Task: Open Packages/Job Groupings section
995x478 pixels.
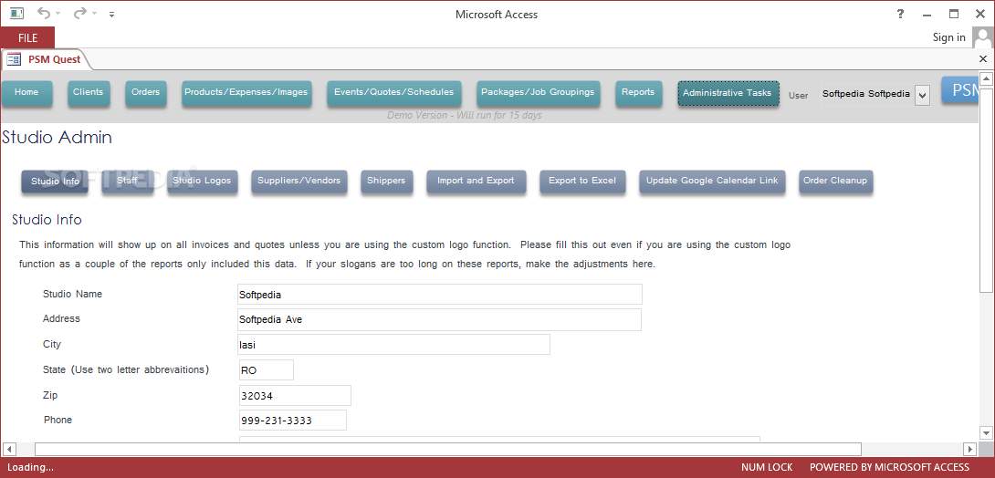Action: click(538, 92)
